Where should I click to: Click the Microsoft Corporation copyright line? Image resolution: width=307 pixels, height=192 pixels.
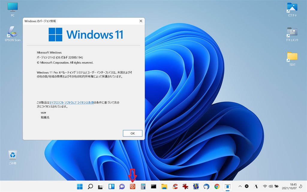(65, 63)
